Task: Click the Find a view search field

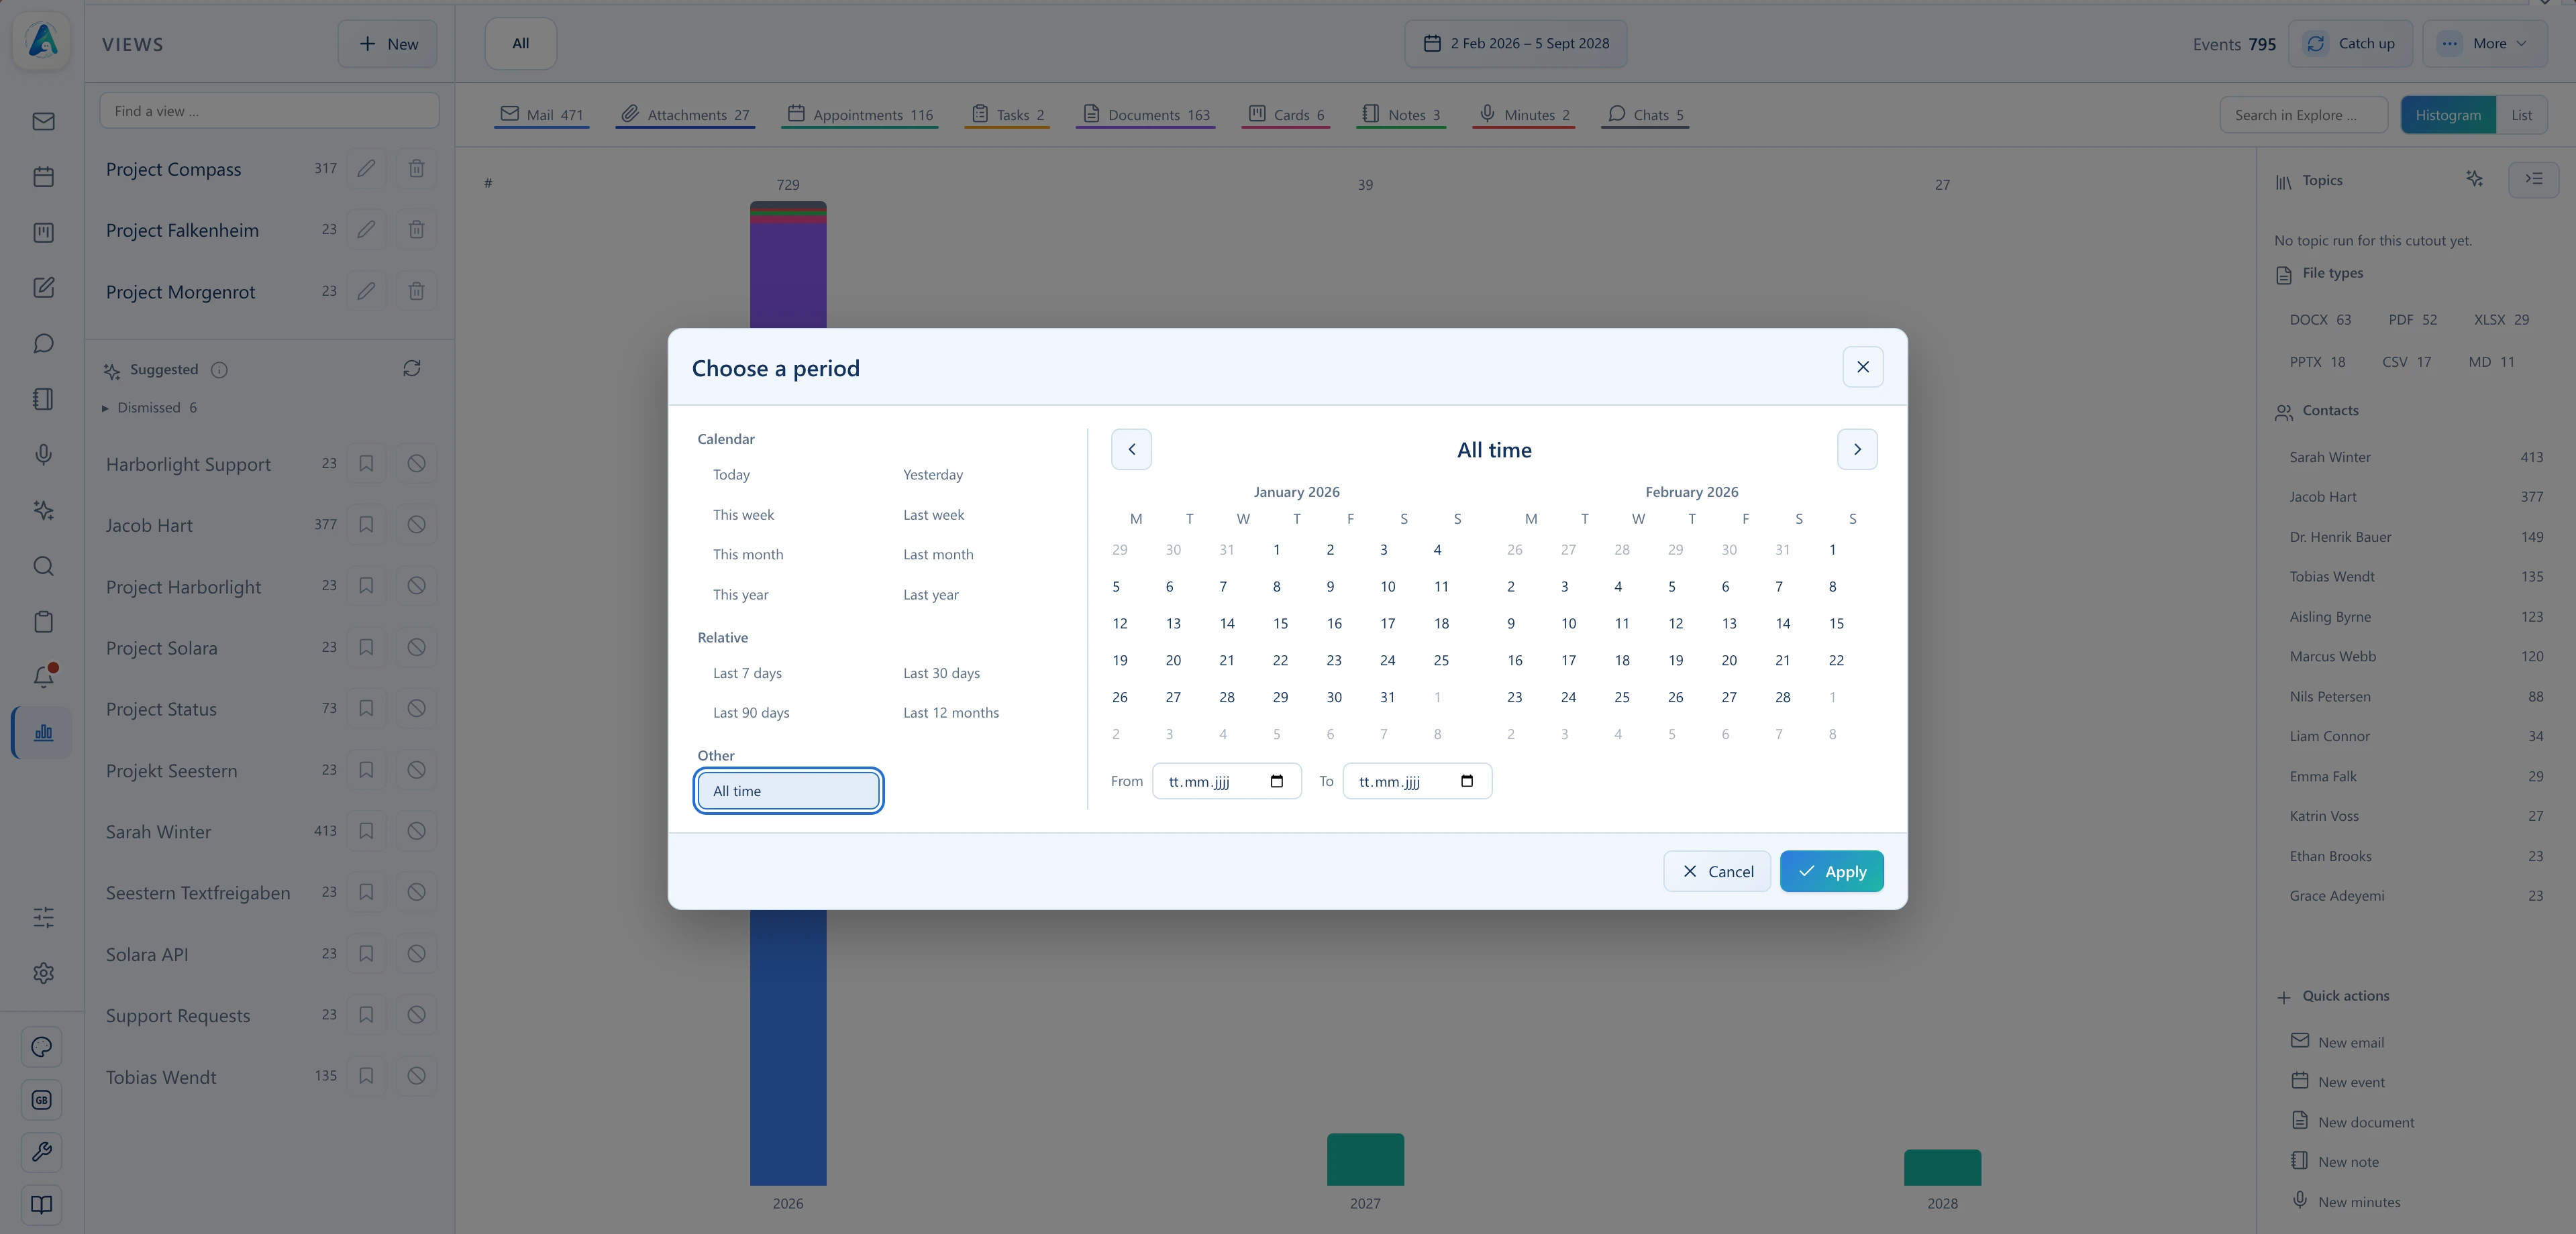Action: pyautogui.click(x=269, y=111)
